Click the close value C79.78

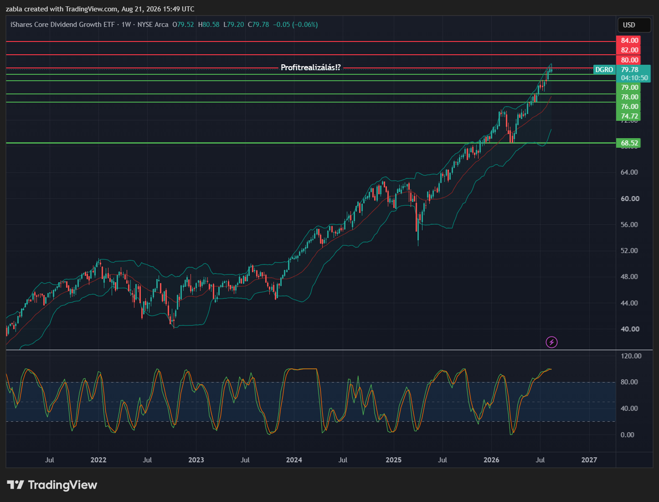point(258,25)
